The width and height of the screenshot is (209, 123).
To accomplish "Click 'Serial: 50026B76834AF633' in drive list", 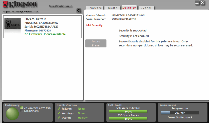I will [x=41, y=27].
